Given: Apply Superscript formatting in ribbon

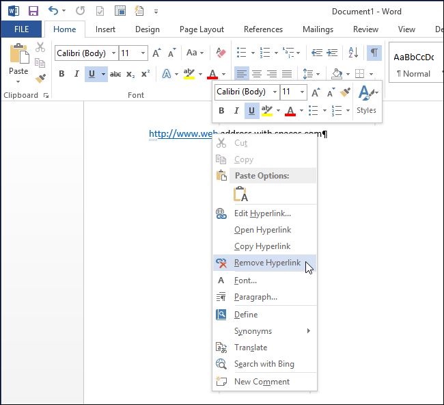Looking at the screenshot, I should [x=145, y=75].
